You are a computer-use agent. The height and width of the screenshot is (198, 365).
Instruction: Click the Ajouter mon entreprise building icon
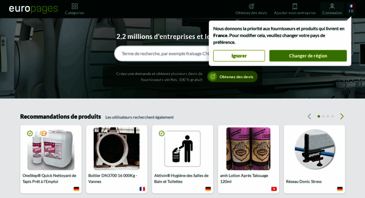(x=295, y=6)
